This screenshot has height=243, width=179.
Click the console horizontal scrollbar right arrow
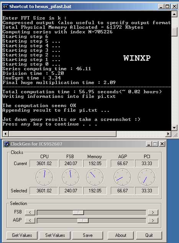pos(168,134)
